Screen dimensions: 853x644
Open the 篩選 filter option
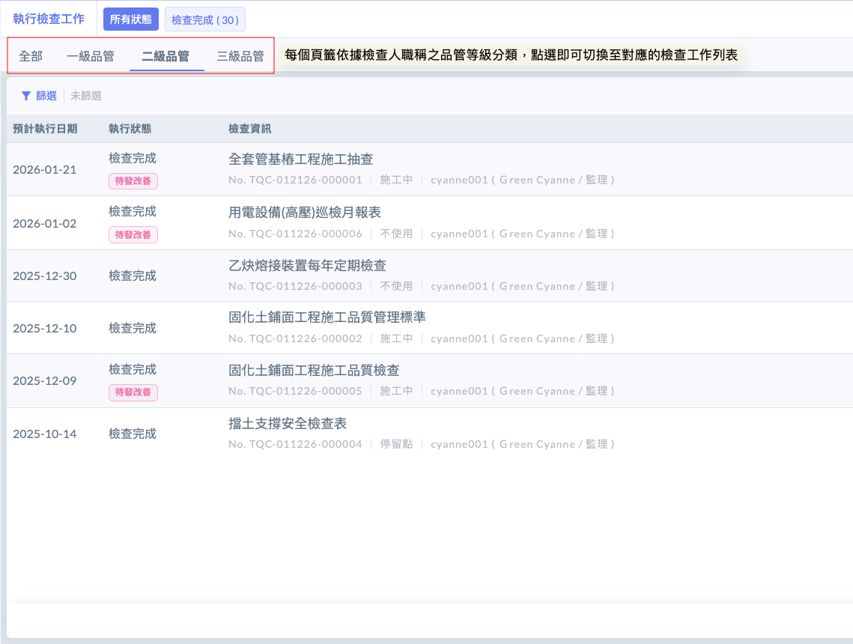[x=46, y=96]
